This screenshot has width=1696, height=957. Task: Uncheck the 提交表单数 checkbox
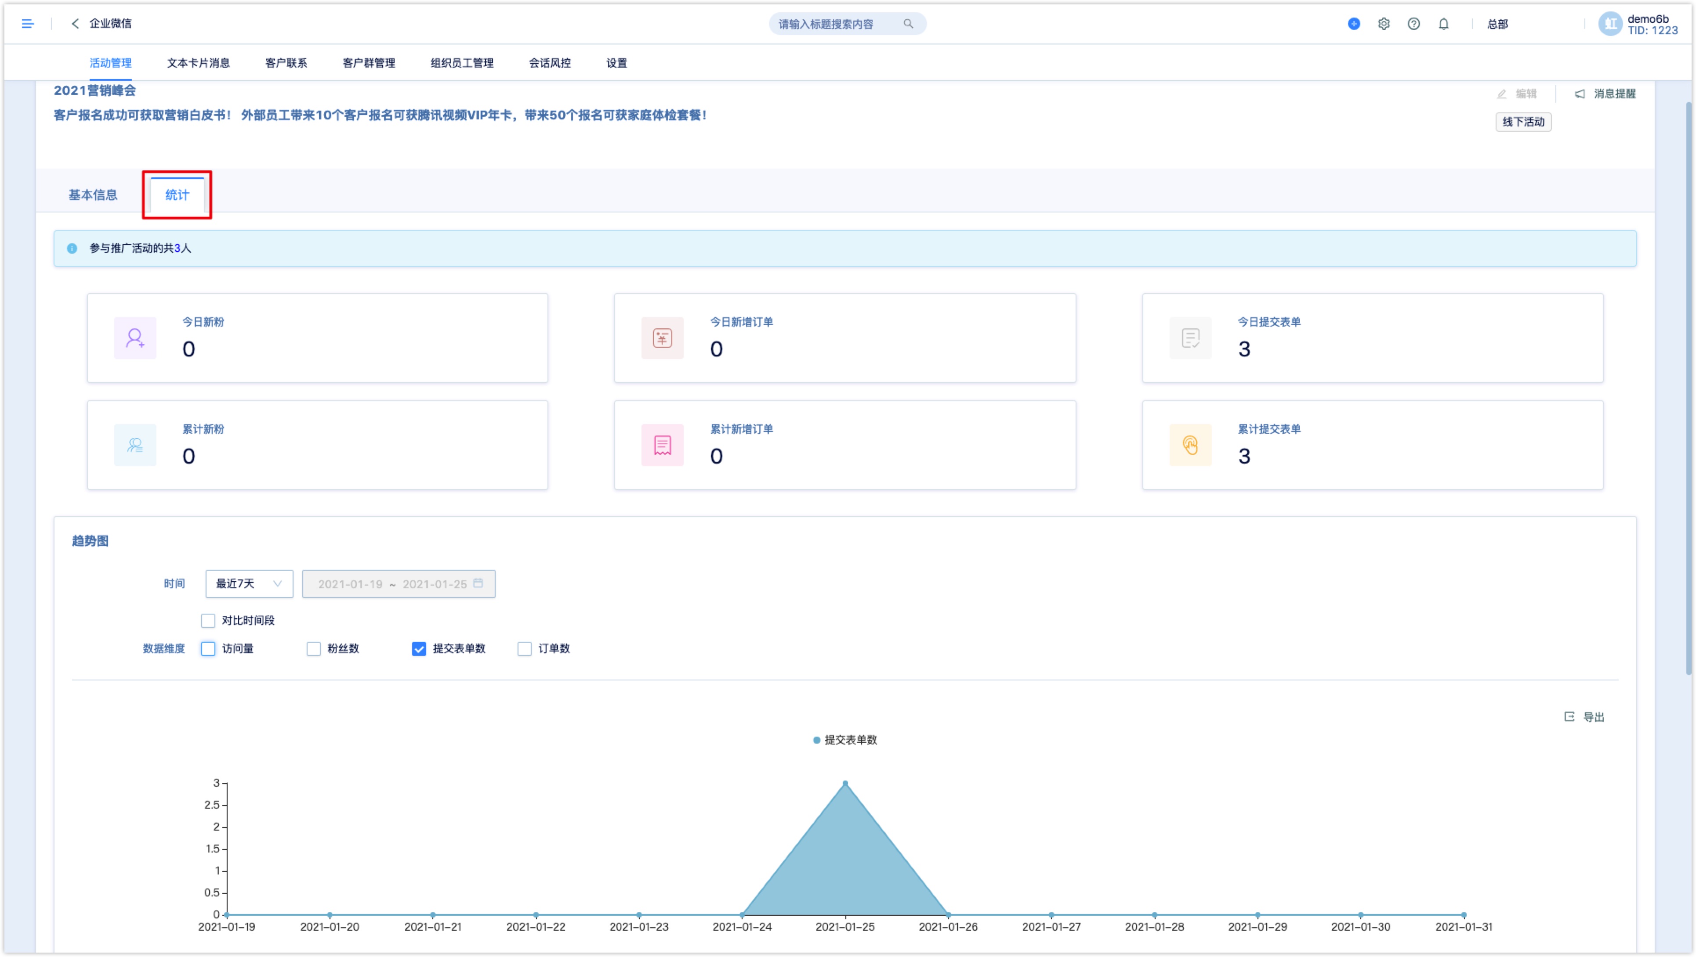pyautogui.click(x=419, y=649)
